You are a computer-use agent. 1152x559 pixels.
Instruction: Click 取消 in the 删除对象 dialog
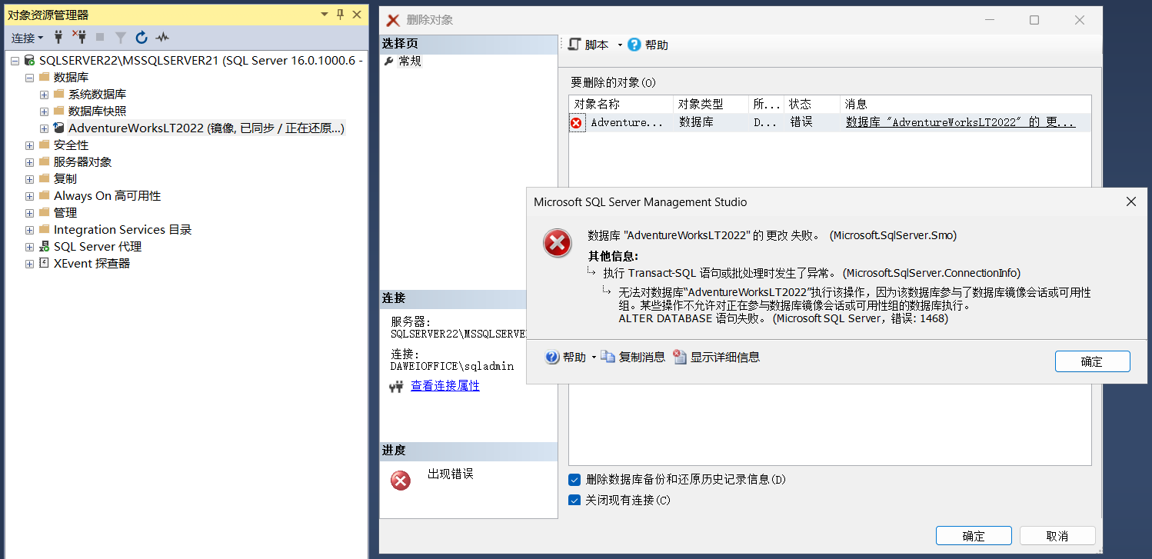point(1057,536)
